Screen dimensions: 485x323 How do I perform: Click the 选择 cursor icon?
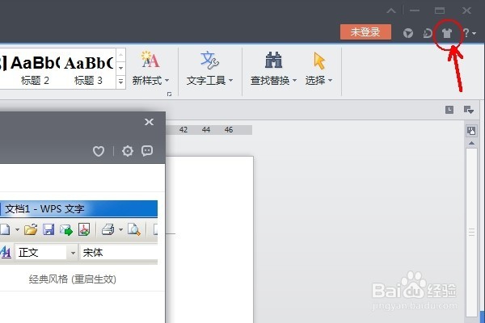319,61
